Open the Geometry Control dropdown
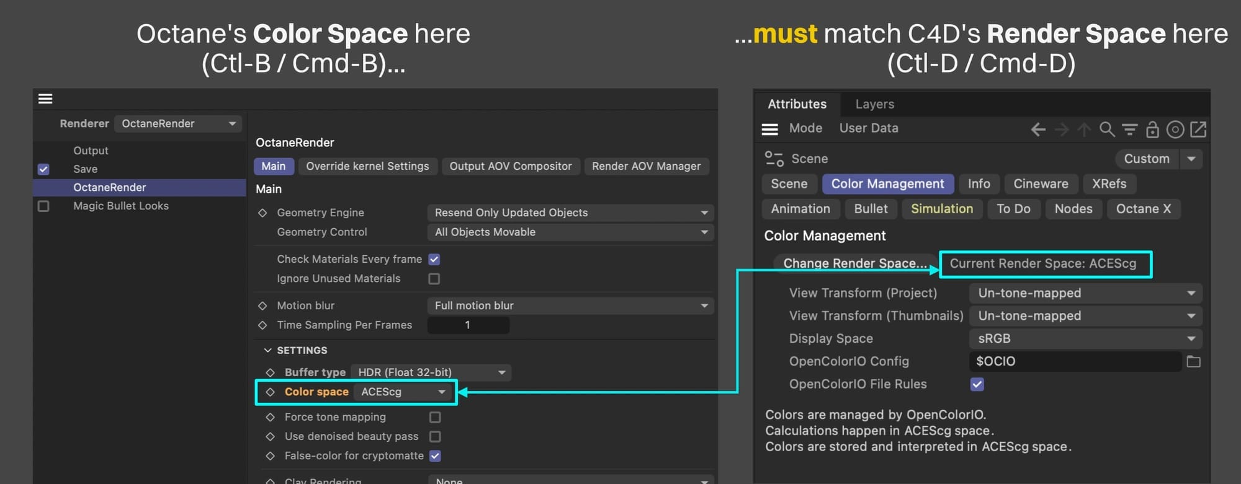The width and height of the screenshot is (1241, 484). pyautogui.click(x=570, y=232)
